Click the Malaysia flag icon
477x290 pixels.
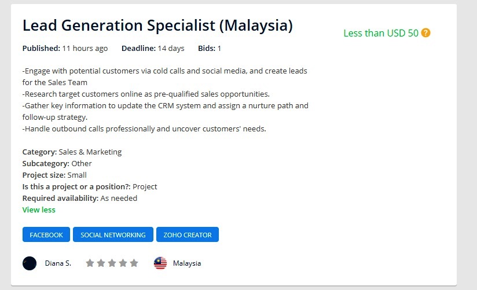coord(160,263)
